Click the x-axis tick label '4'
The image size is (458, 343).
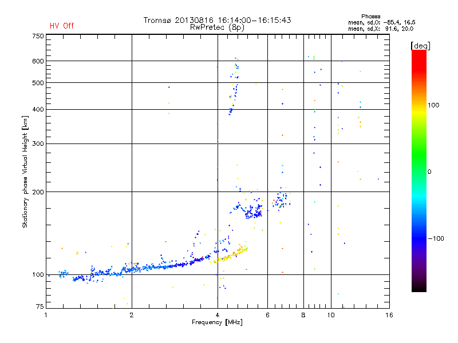[218, 315]
